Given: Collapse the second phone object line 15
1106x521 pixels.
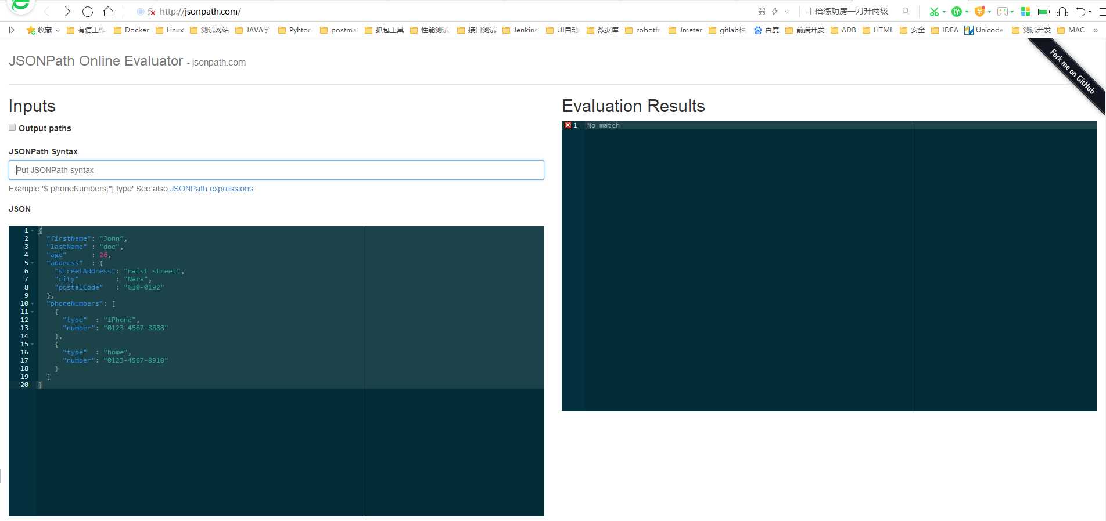Looking at the screenshot, I should (33, 344).
